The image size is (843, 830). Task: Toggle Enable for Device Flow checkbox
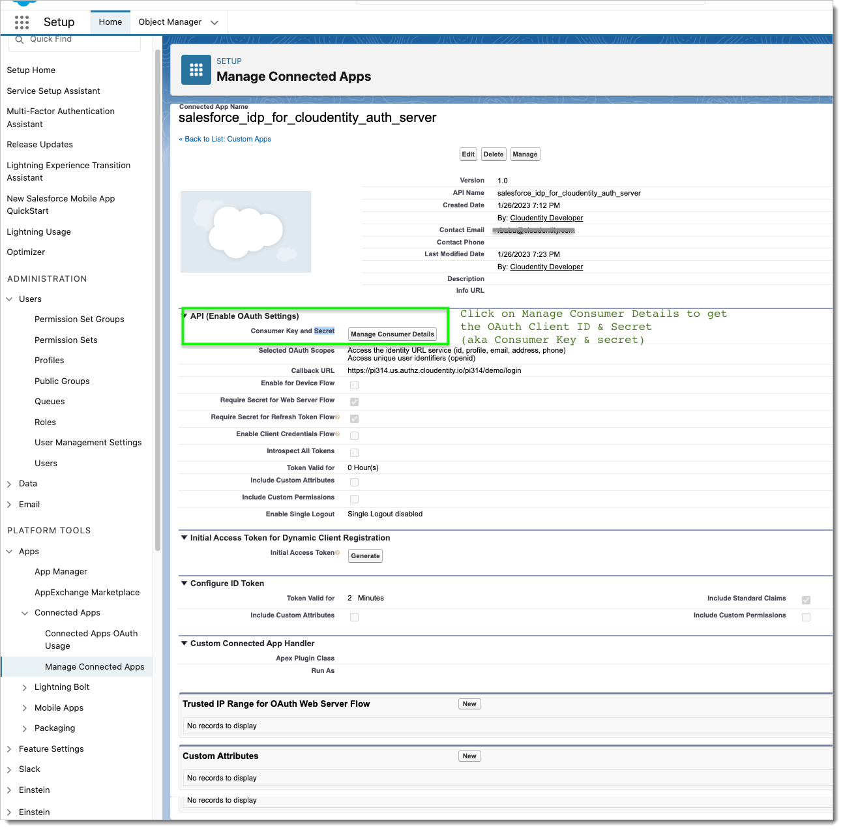pos(354,385)
